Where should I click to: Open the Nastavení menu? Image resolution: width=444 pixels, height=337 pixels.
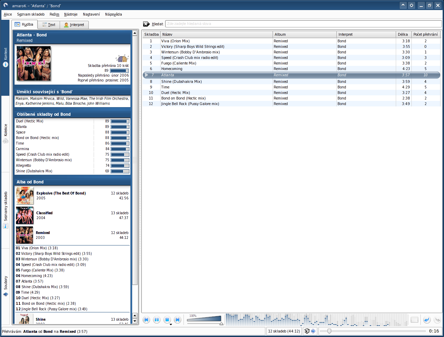(91, 14)
